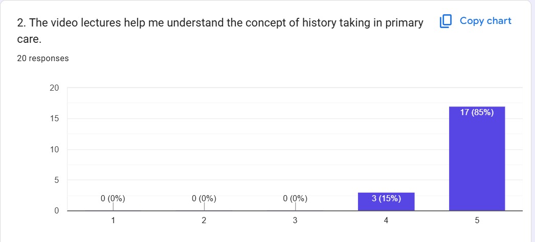Click the x-axis label 4
535x242 pixels.
(386, 221)
